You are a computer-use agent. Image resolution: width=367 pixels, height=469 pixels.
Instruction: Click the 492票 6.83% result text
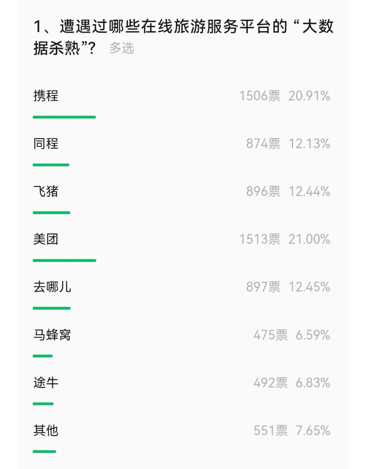point(292,383)
